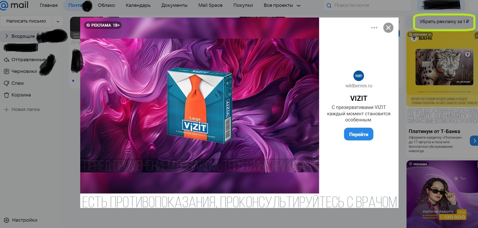Go to the Документы tab
This screenshot has width=478, height=228.
pos(174,5)
